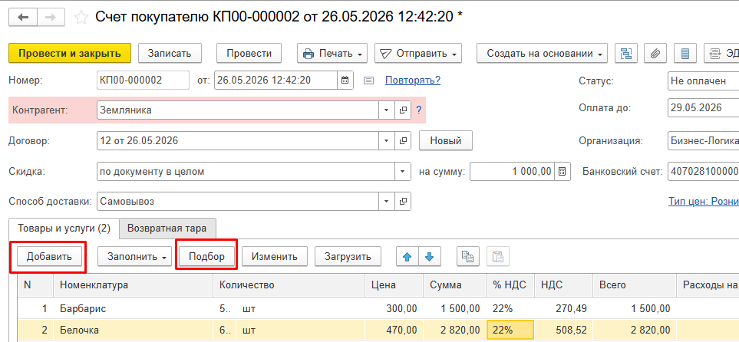Click the Повторять? link

(413, 80)
